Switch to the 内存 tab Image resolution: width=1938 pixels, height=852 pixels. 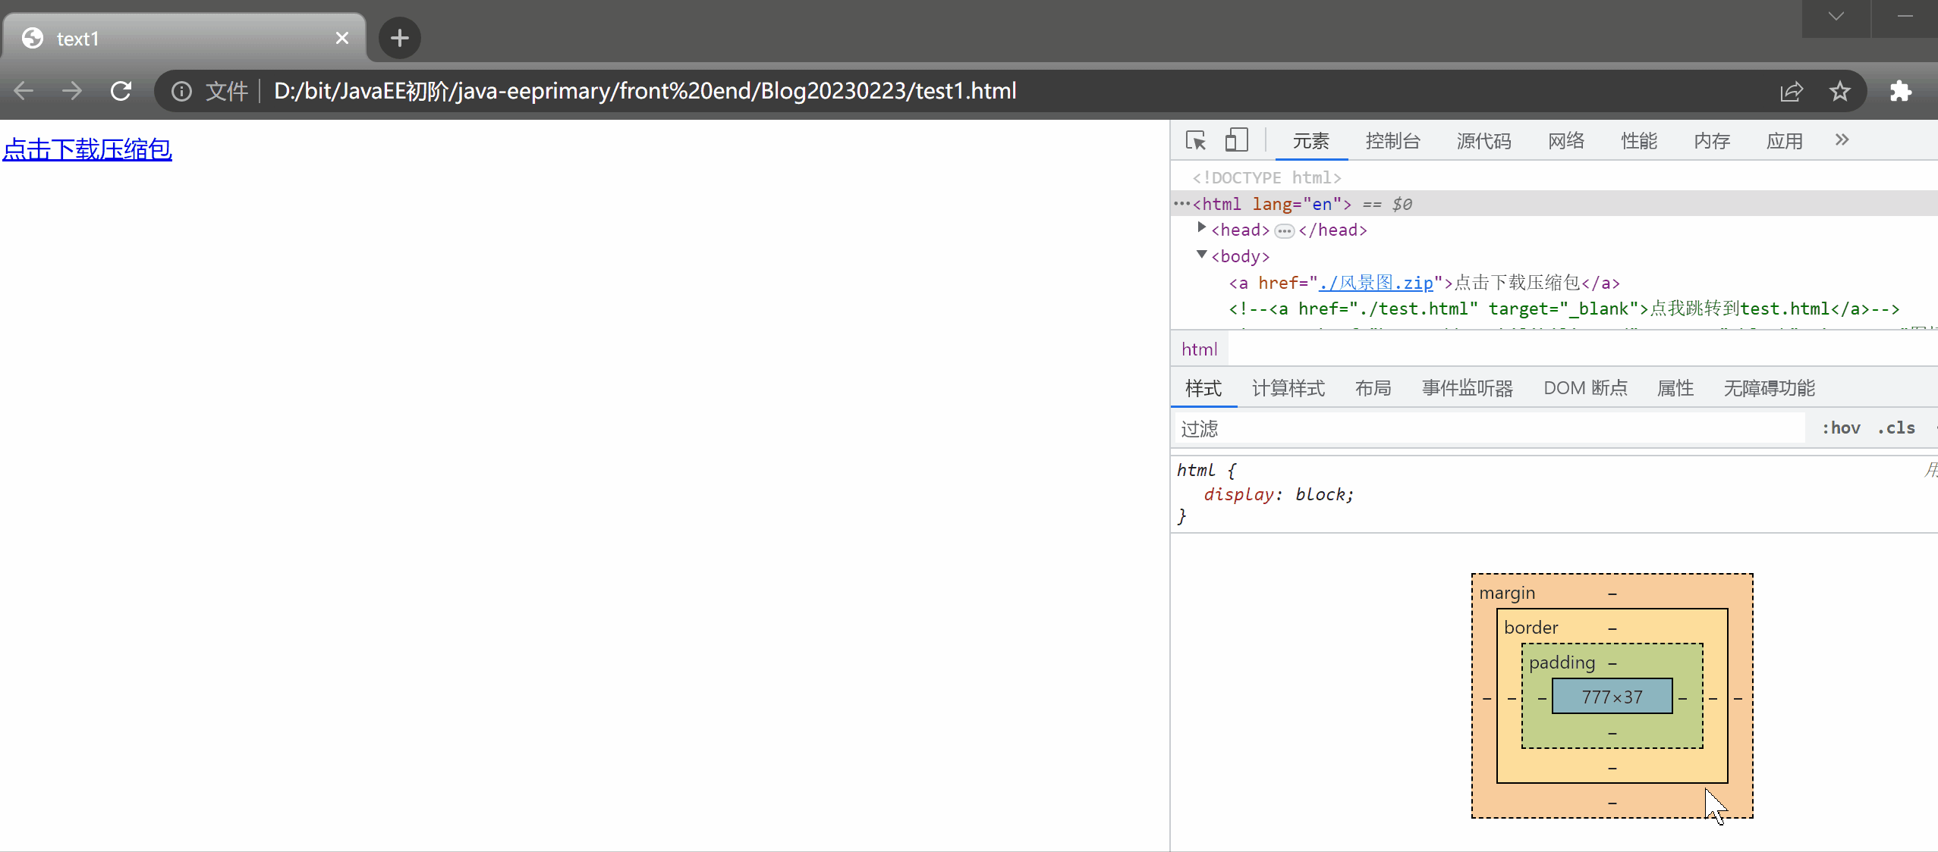pos(1712,141)
